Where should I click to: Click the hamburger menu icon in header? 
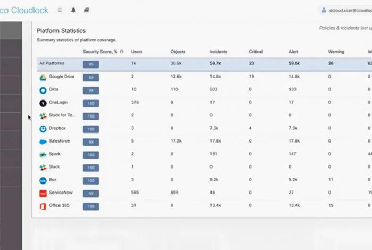pos(60,10)
